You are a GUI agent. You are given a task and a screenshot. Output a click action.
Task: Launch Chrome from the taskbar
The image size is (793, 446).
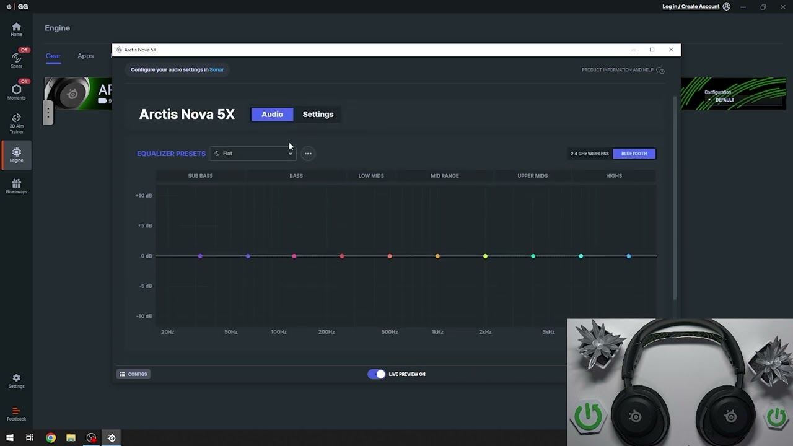coord(51,438)
